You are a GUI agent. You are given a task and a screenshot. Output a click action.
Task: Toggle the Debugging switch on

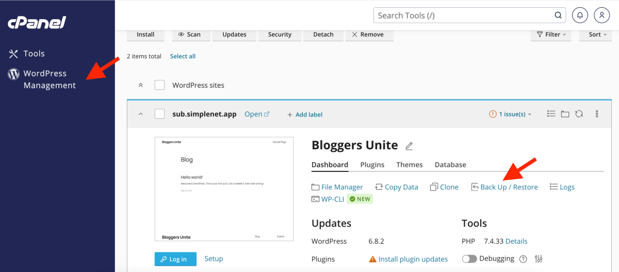pyautogui.click(x=469, y=259)
